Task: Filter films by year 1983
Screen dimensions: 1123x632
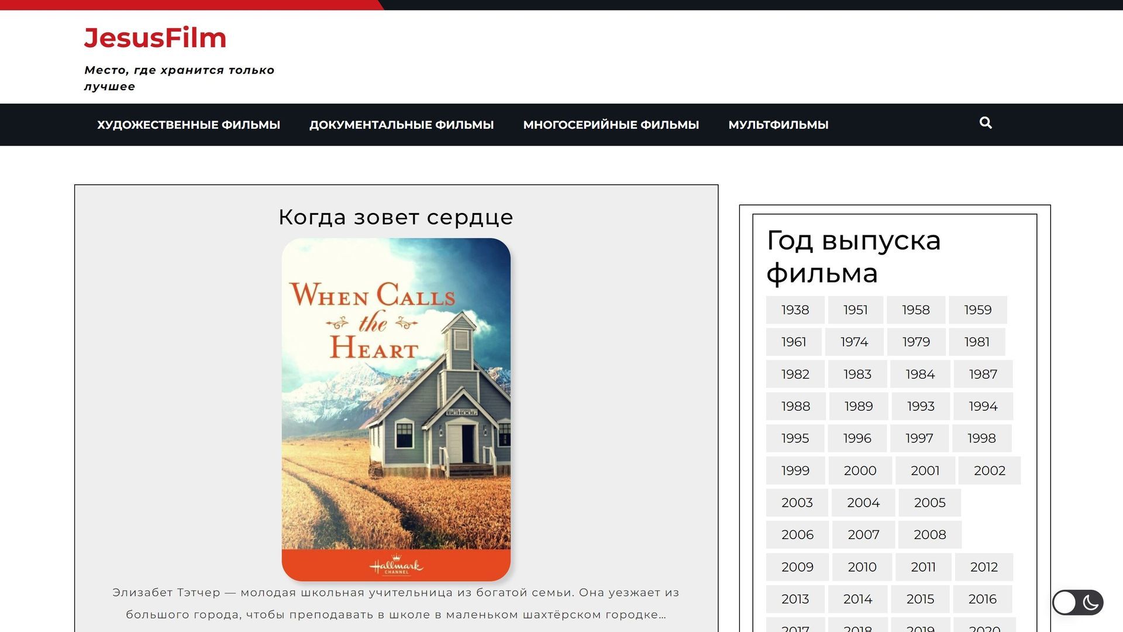Action: pos(857,374)
